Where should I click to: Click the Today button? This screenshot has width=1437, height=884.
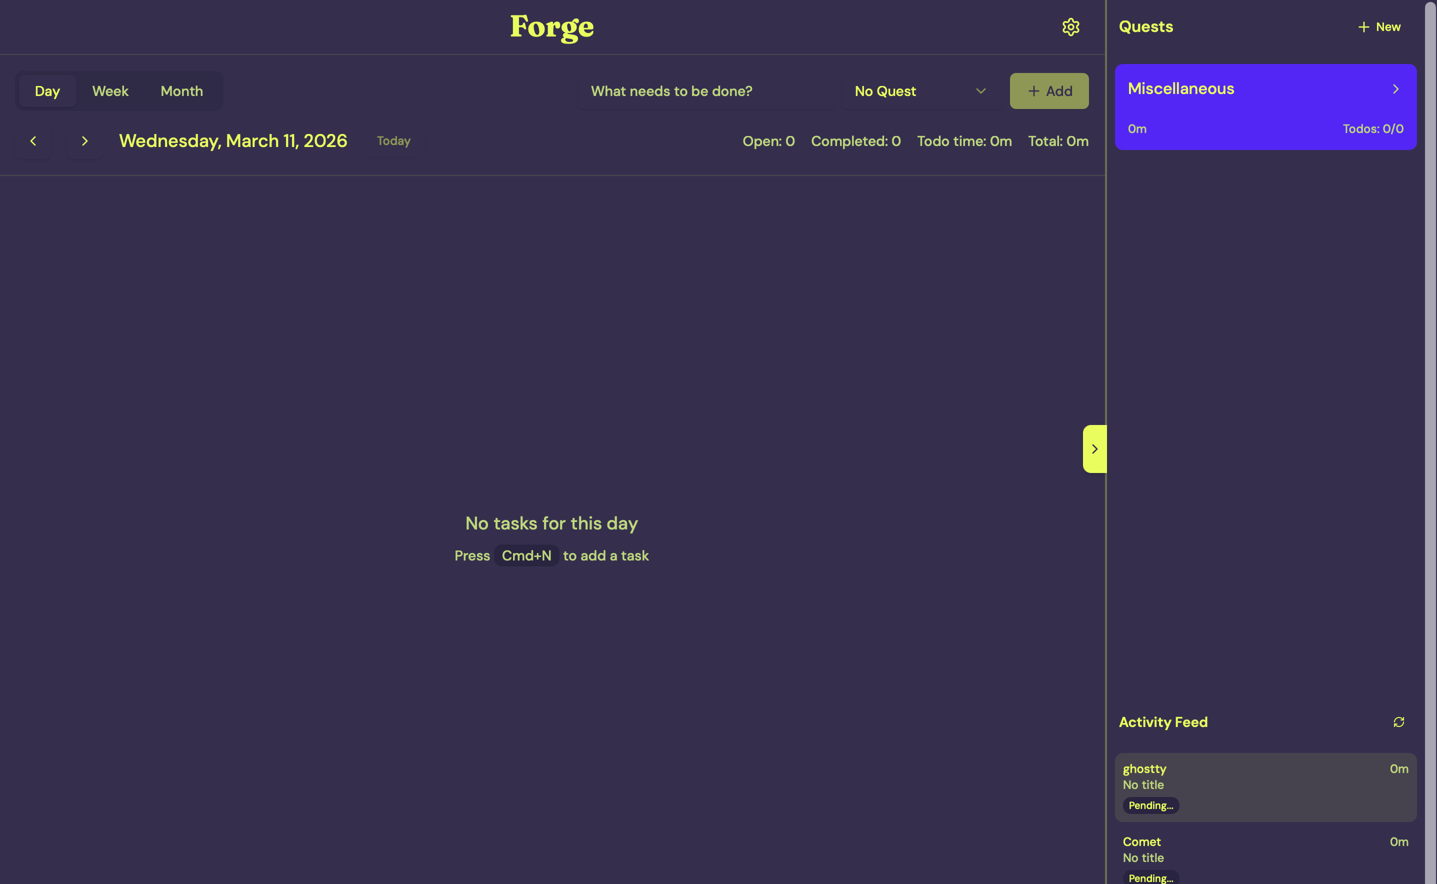pos(392,140)
